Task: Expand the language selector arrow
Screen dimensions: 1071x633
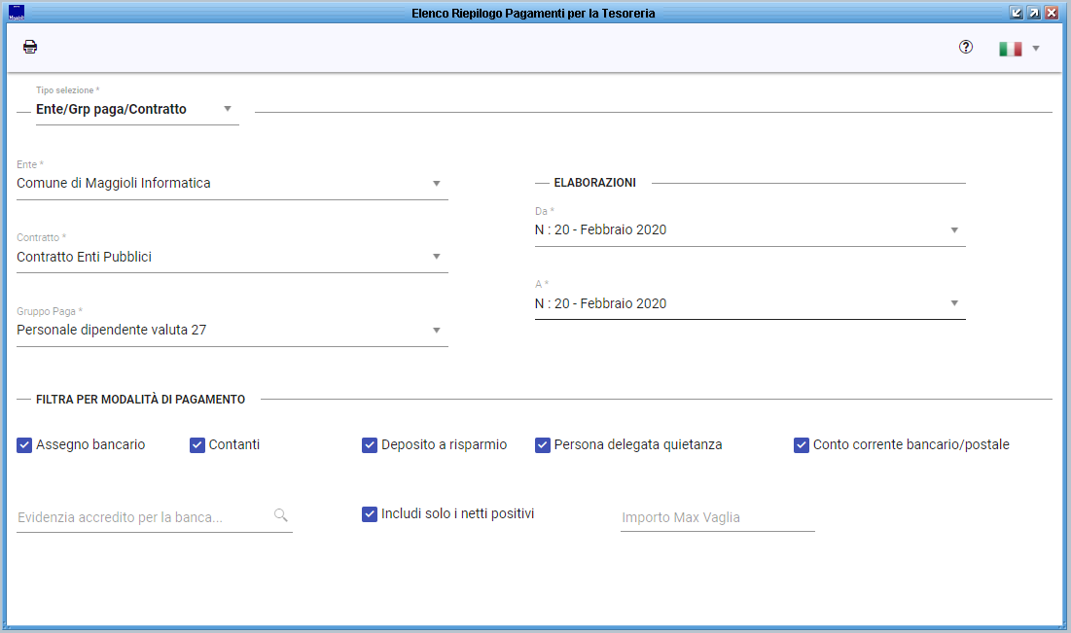Action: (x=1036, y=49)
